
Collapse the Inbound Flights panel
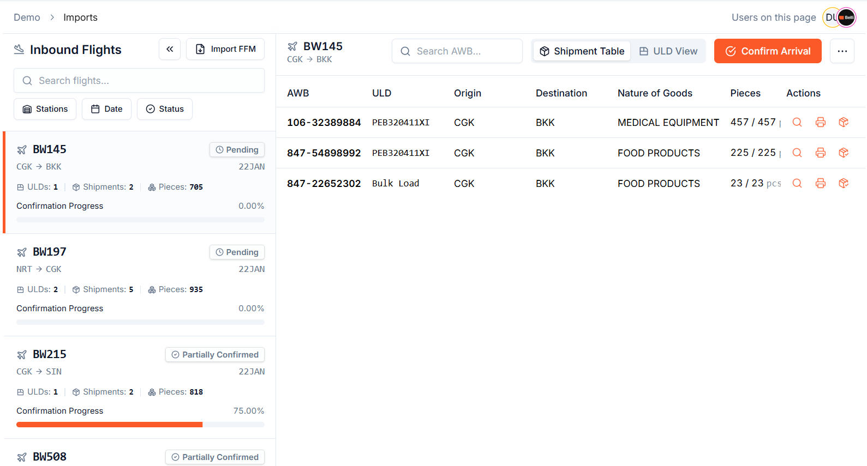[170, 49]
